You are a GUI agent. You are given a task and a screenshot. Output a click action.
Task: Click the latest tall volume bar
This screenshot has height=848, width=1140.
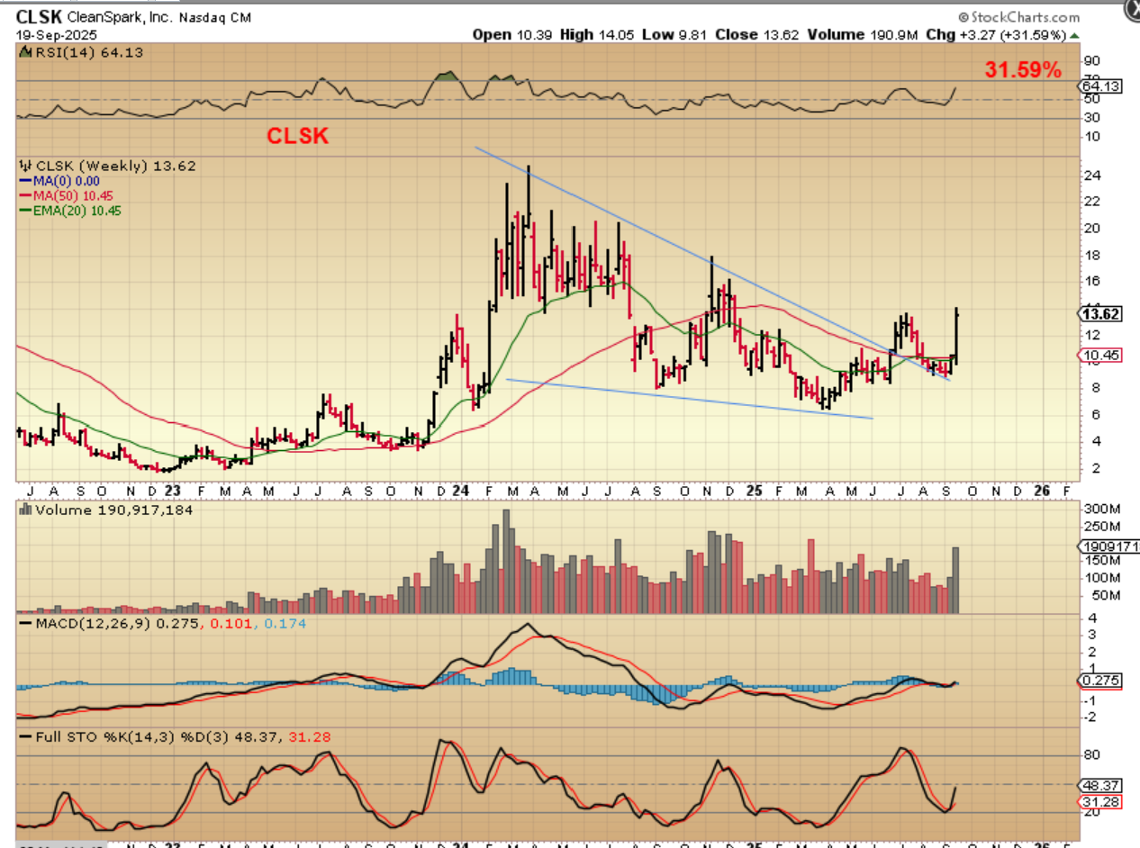[956, 581]
